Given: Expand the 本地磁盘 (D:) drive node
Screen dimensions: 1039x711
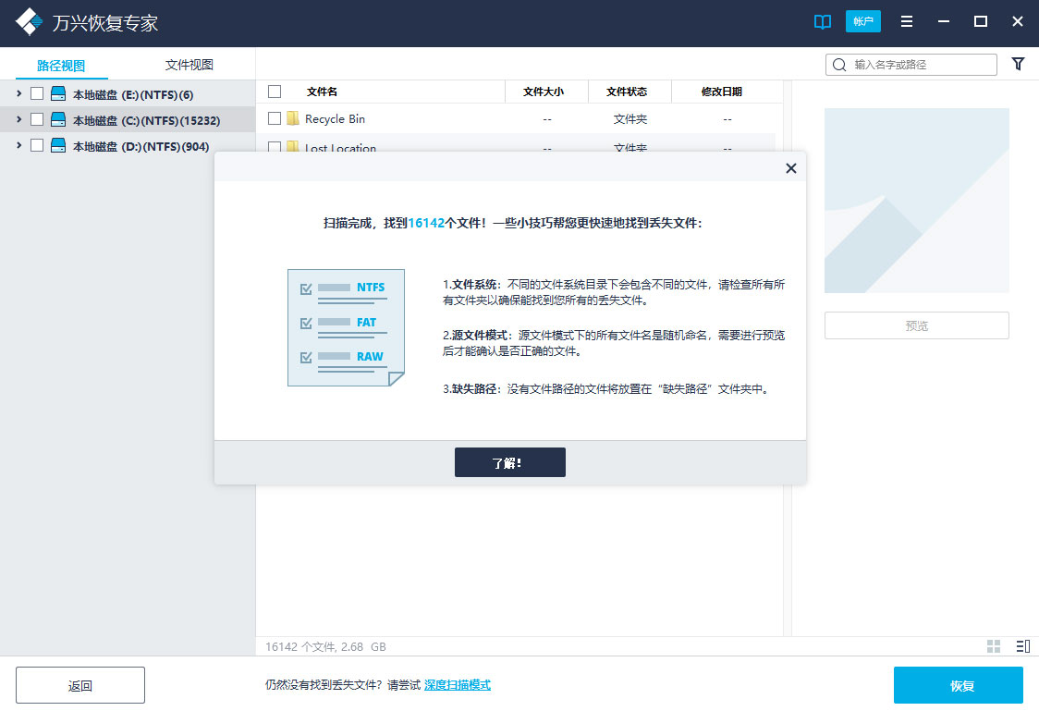Looking at the screenshot, I should click(18, 145).
